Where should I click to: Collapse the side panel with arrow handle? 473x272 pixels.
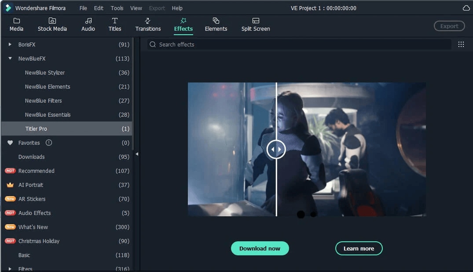point(137,154)
